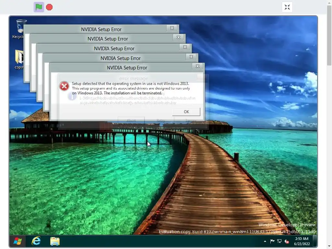Open the Recycle Bin desktop icon
The height and width of the screenshot is (249, 332).
[20, 29]
